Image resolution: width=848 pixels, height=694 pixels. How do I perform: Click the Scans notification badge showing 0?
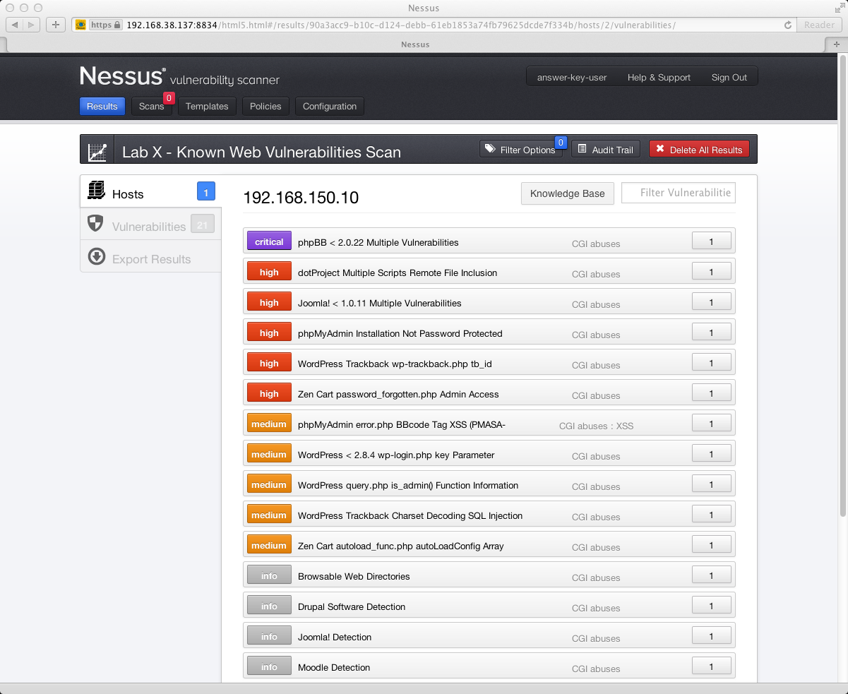169,97
